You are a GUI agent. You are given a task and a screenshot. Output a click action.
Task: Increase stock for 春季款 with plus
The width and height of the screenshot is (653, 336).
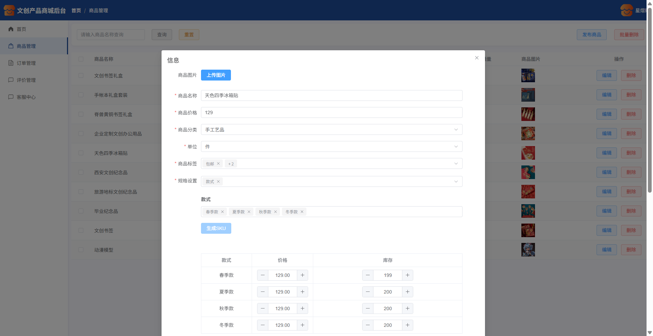pyautogui.click(x=407, y=275)
